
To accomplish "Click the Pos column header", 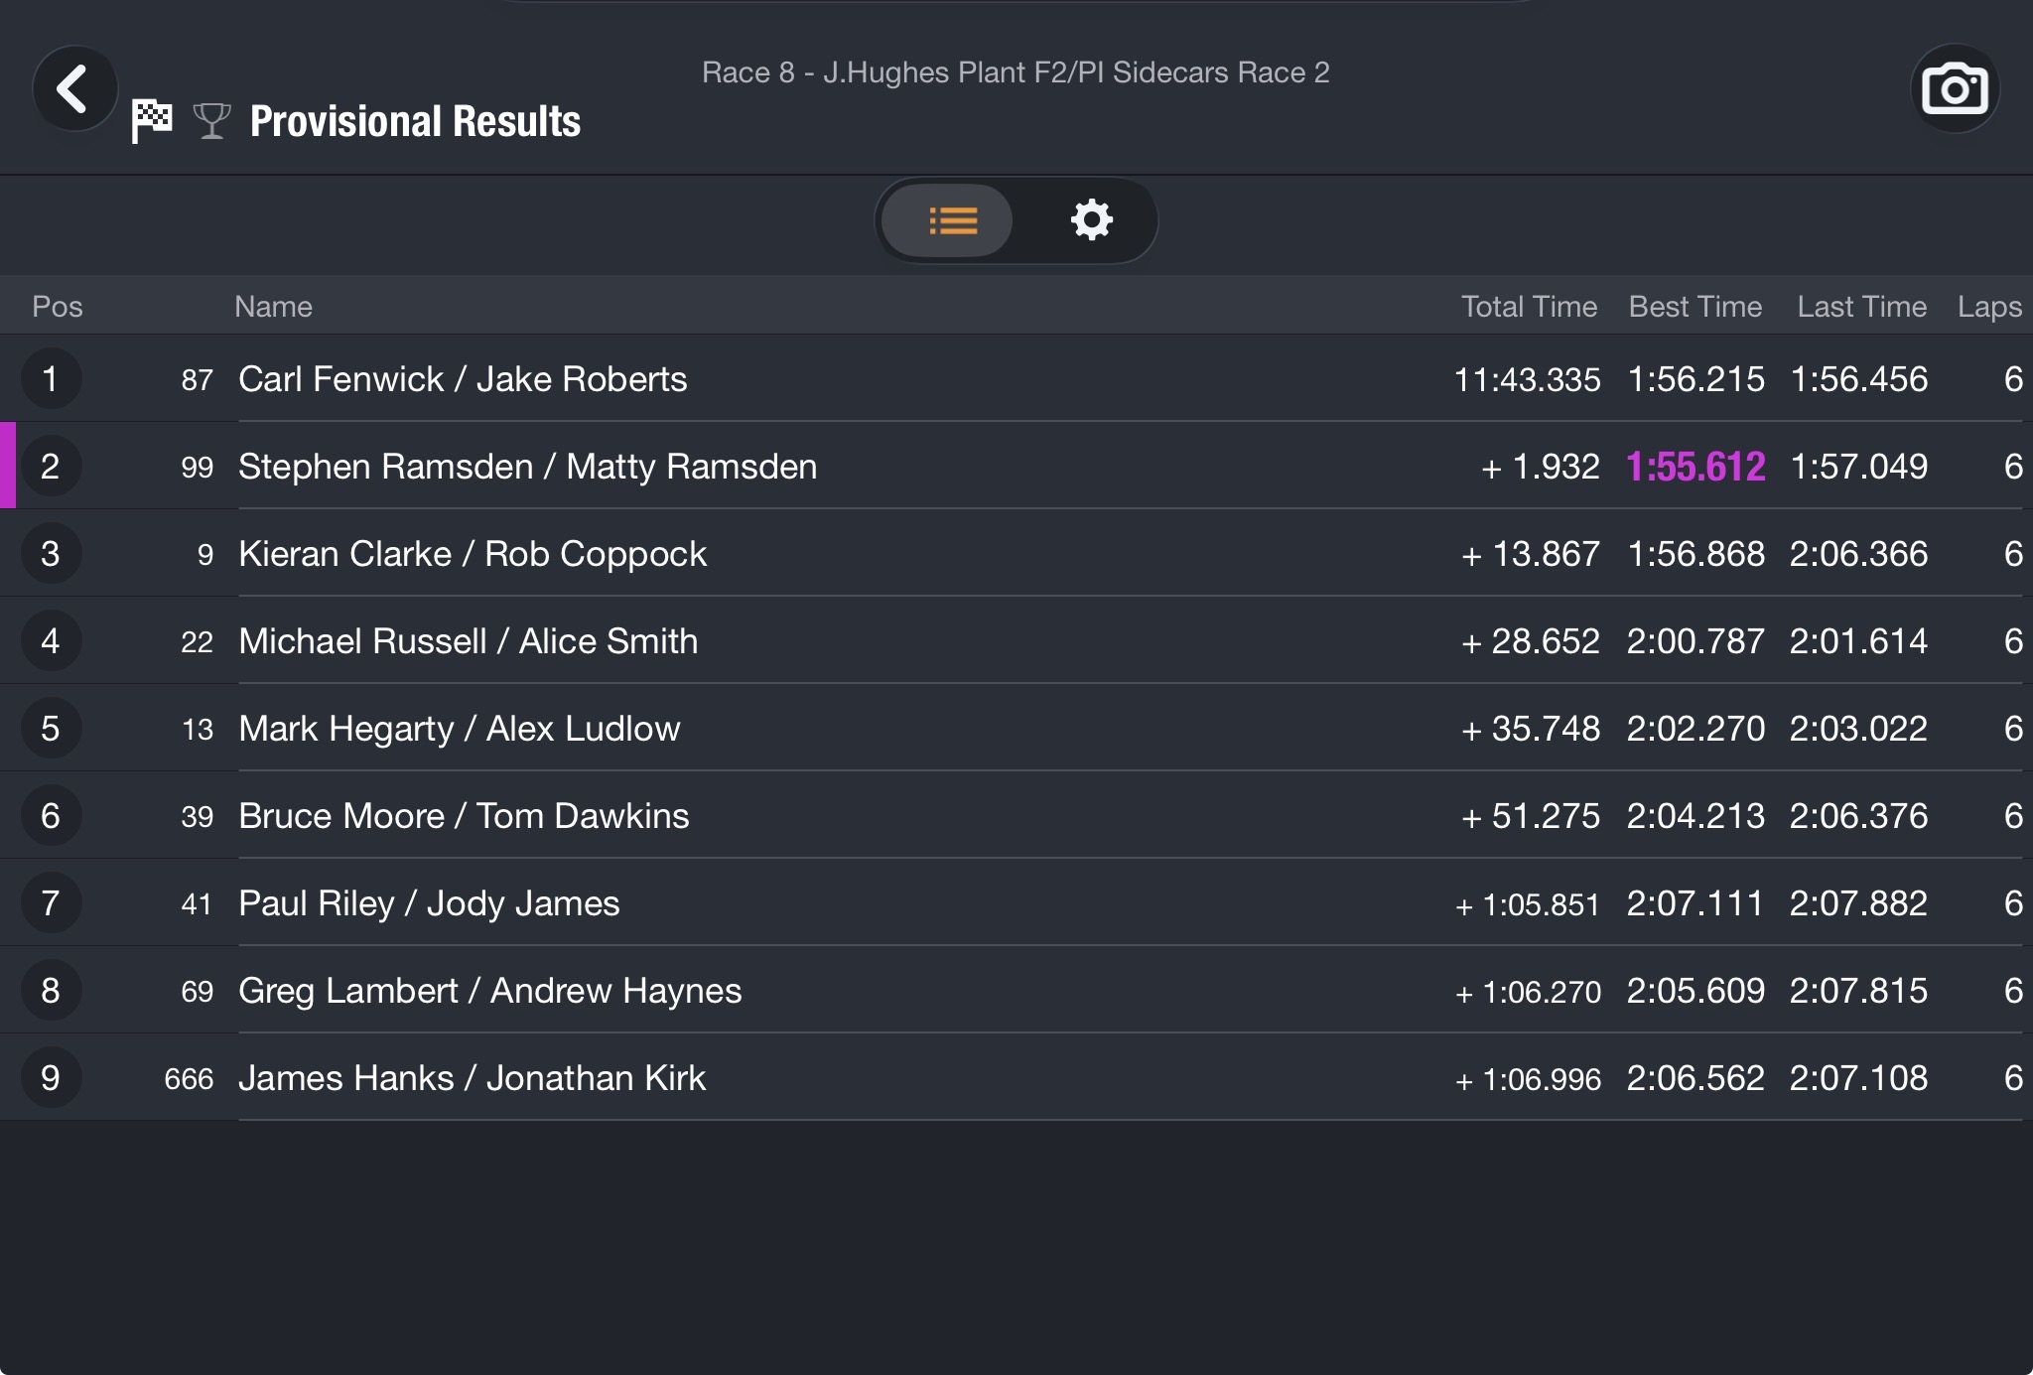I will 58,307.
